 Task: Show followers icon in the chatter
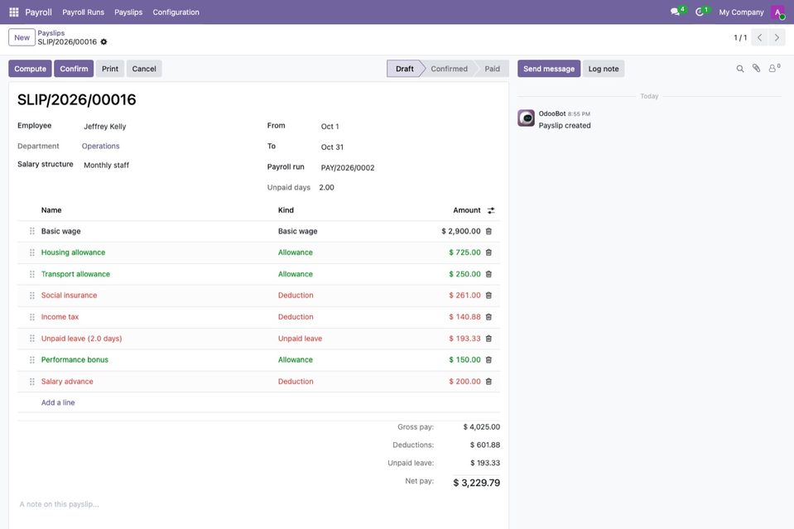[773, 69]
